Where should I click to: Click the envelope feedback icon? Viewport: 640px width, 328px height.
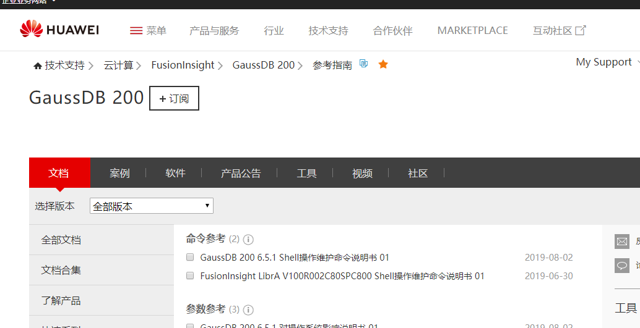[622, 242]
